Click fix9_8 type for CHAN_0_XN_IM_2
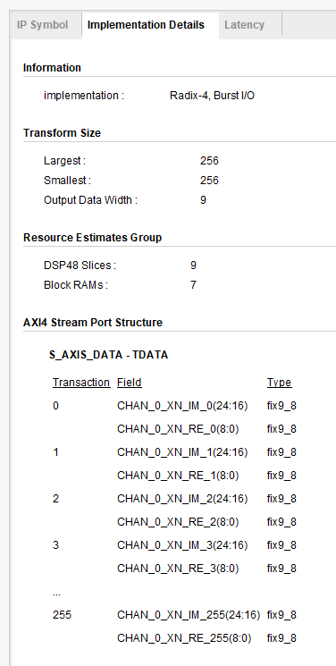 (x=281, y=499)
